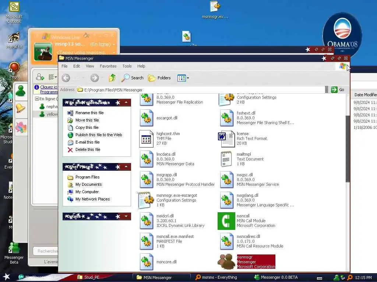Screen dimensions: 377x282
Task: Collapse the Other Places panel
Action: click(x=126, y=167)
